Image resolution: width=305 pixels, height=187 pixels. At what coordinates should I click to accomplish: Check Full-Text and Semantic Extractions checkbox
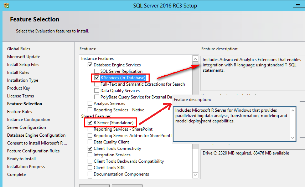tap(97, 85)
